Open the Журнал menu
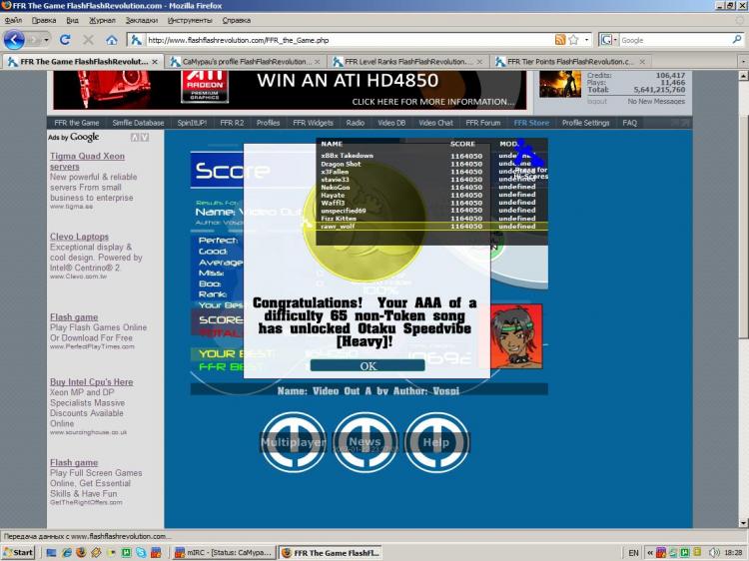This screenshot has height=561, width=749. pos(102,20)
